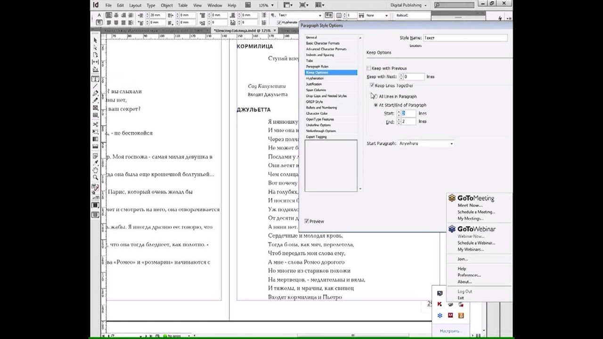Open the Arrange Documents dropdown
The image size is (603, 339).
coord(320,5)
